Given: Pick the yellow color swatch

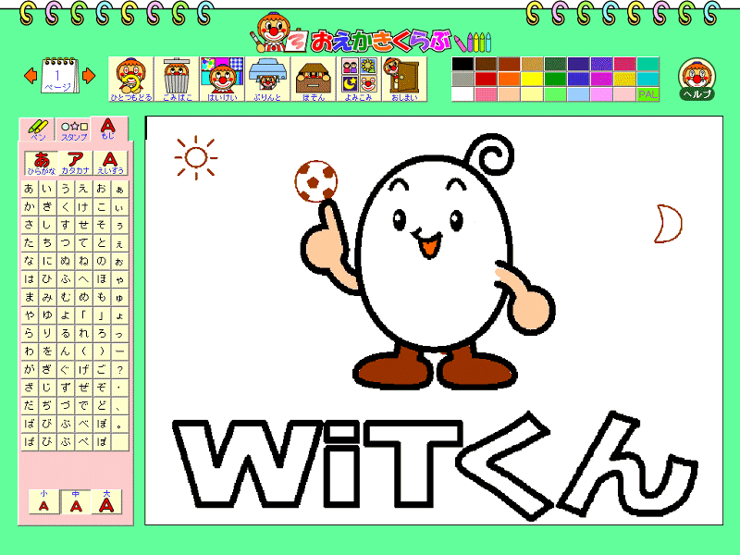Looking at the screenshot, I should tap(532, 79).
